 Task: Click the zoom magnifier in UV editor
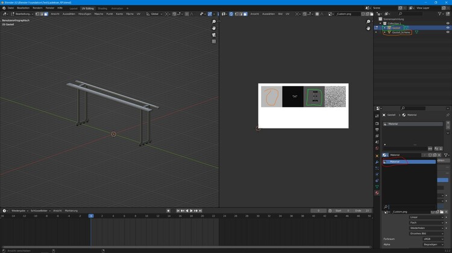coord(369,22)
